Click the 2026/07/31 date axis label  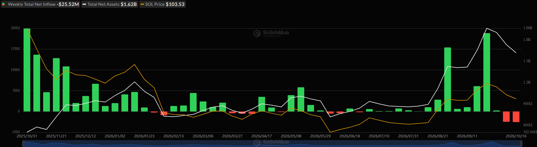408,136
